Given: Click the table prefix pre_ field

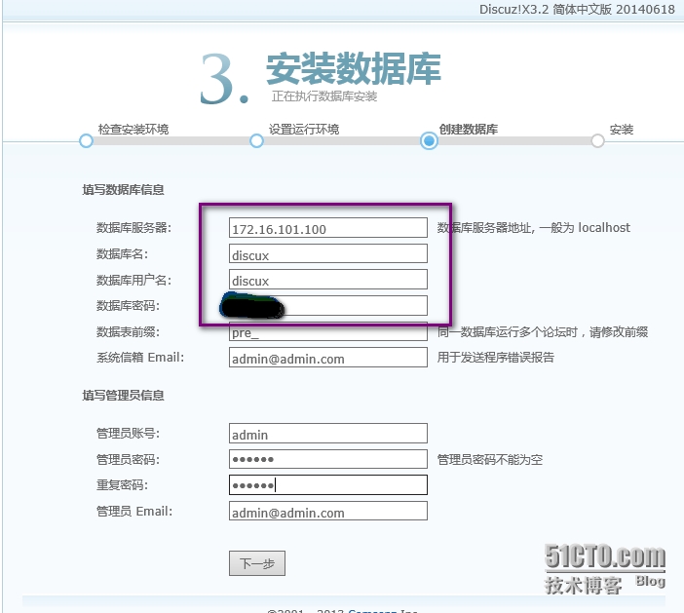Looking at the screenshot, I should coord(328,332).
